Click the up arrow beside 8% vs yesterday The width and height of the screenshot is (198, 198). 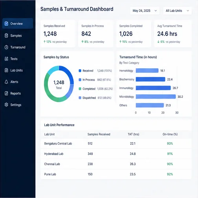click(82, 42)
